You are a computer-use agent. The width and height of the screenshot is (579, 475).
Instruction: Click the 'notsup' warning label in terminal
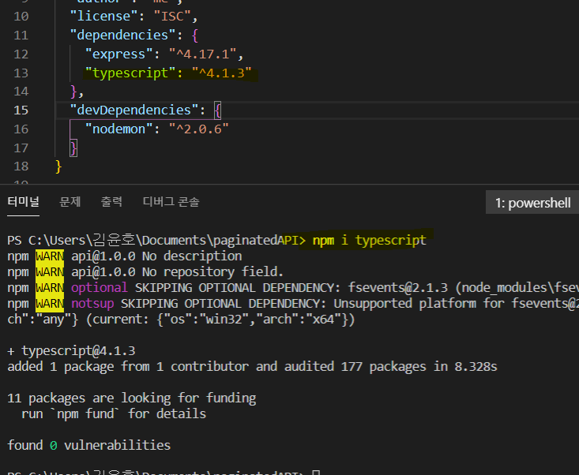coord(92,304)
